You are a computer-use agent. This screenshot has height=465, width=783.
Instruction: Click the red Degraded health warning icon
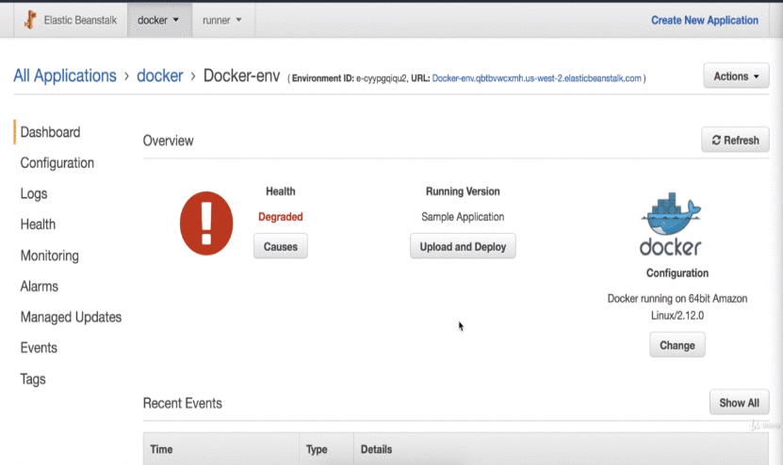206,224
